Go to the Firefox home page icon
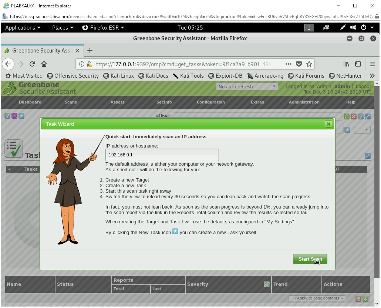This screenshot has width=381, height=308. click(x=44, y=64)
